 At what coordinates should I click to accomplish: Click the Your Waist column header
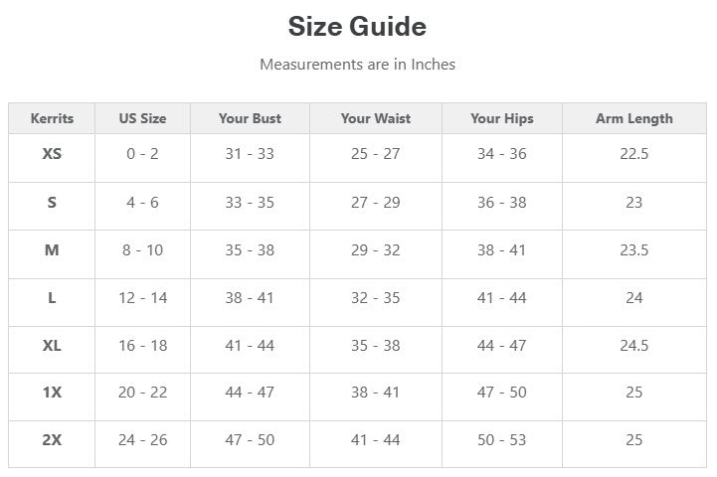375,118
